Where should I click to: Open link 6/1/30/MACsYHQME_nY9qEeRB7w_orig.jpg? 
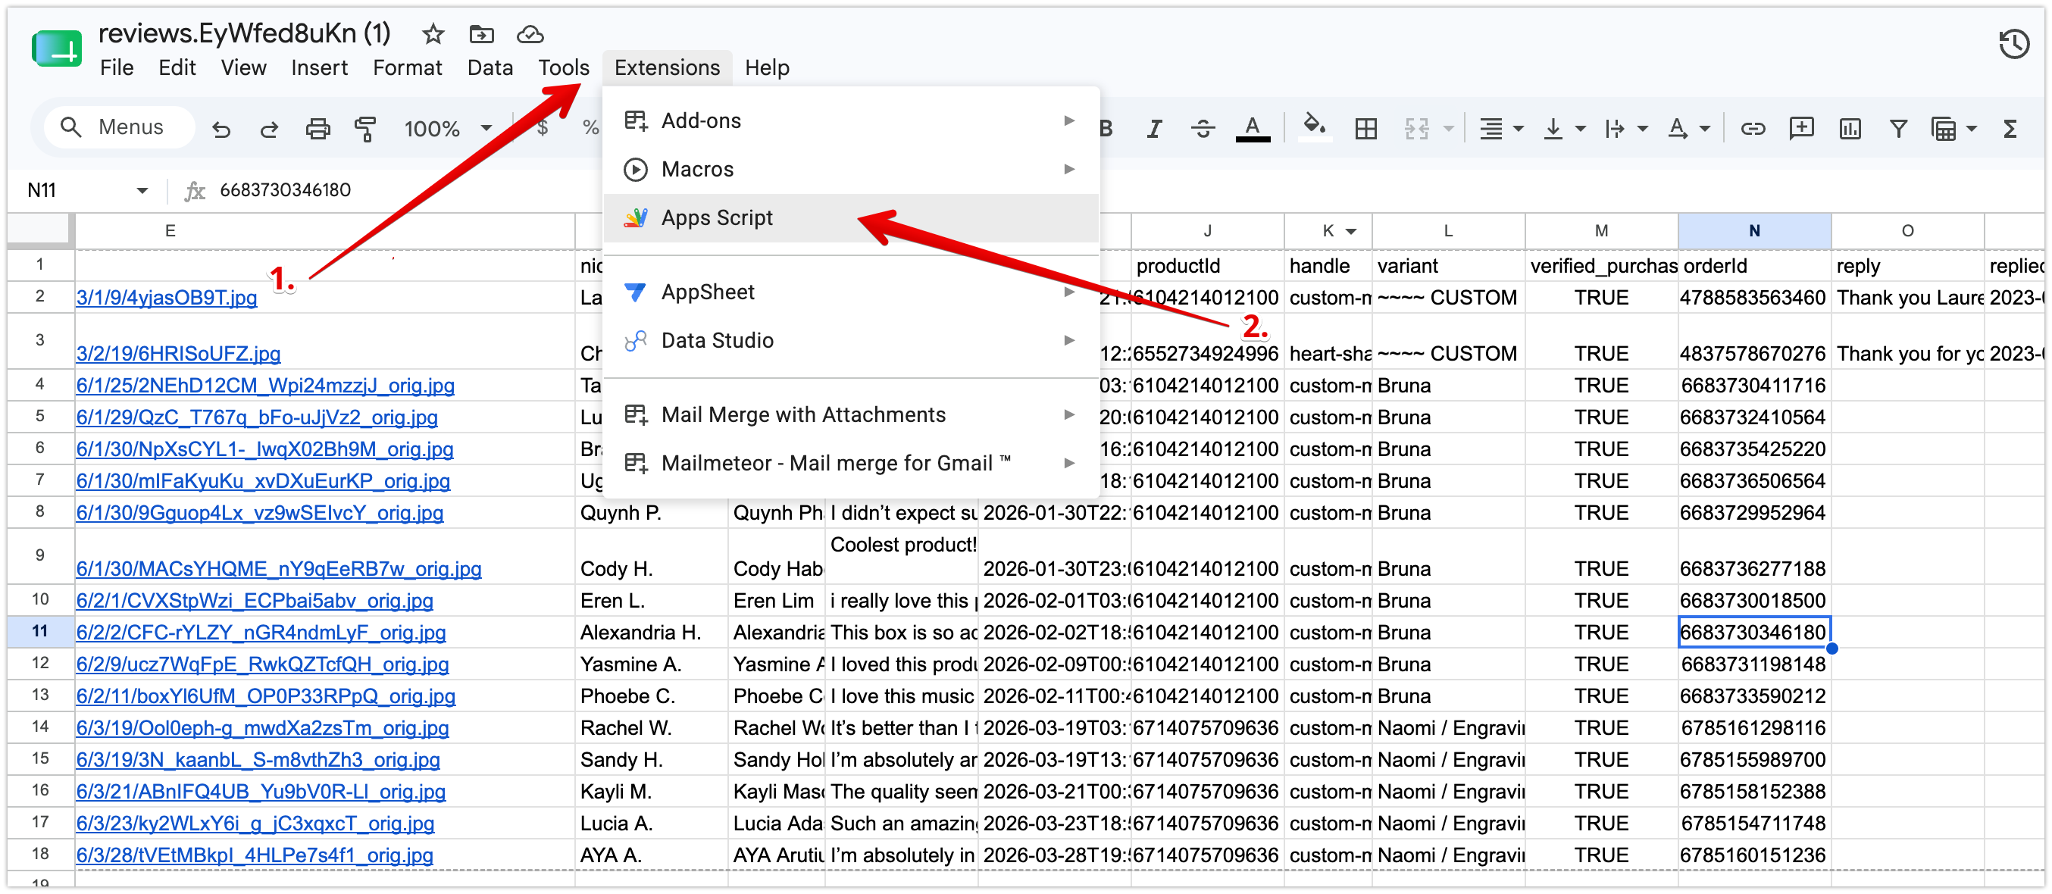pos(279,569)
